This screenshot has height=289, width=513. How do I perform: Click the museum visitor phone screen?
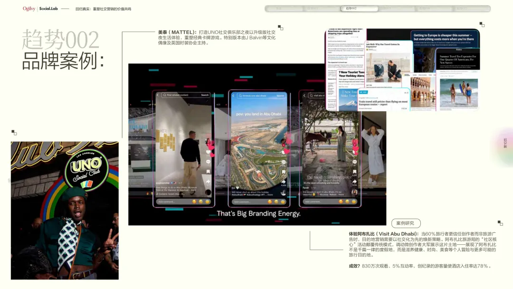pyautogui.click(x=183, y=149)
